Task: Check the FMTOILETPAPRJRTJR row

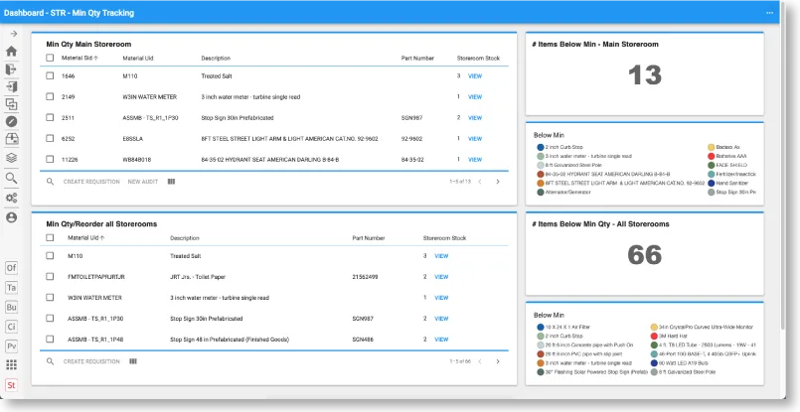Action: tap(50, 277)
